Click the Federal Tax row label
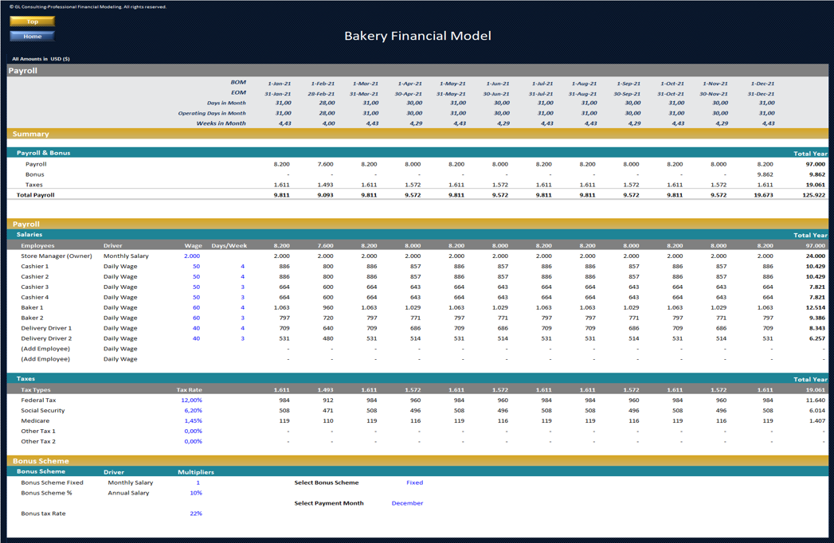This screenshot has width=834, height=543. tap(38, 400)
